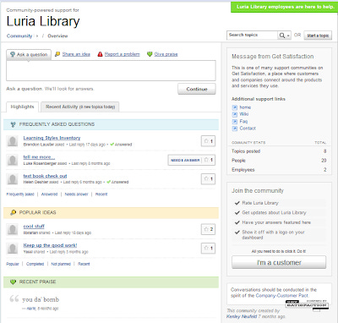Click the lightbulb icon beside Share an idea
The width and height of the screenshot is (338, 323).
tap(57, 54)
